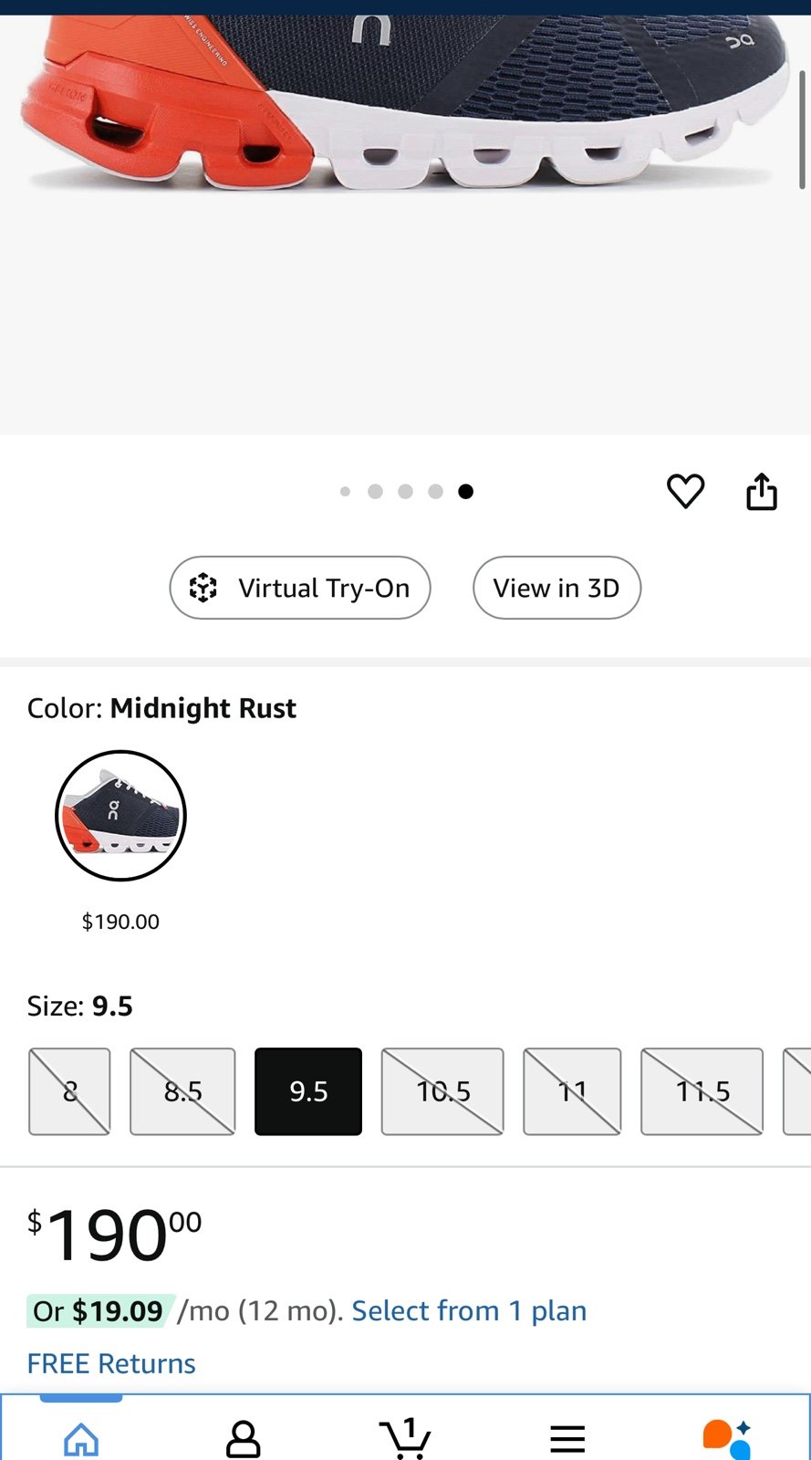Open the FREE Returns link
This screenshot has height=1460, width=811.
pos(111,1363)
